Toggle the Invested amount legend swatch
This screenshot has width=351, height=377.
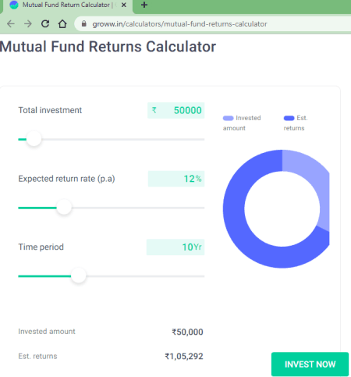tap(228, 118)
